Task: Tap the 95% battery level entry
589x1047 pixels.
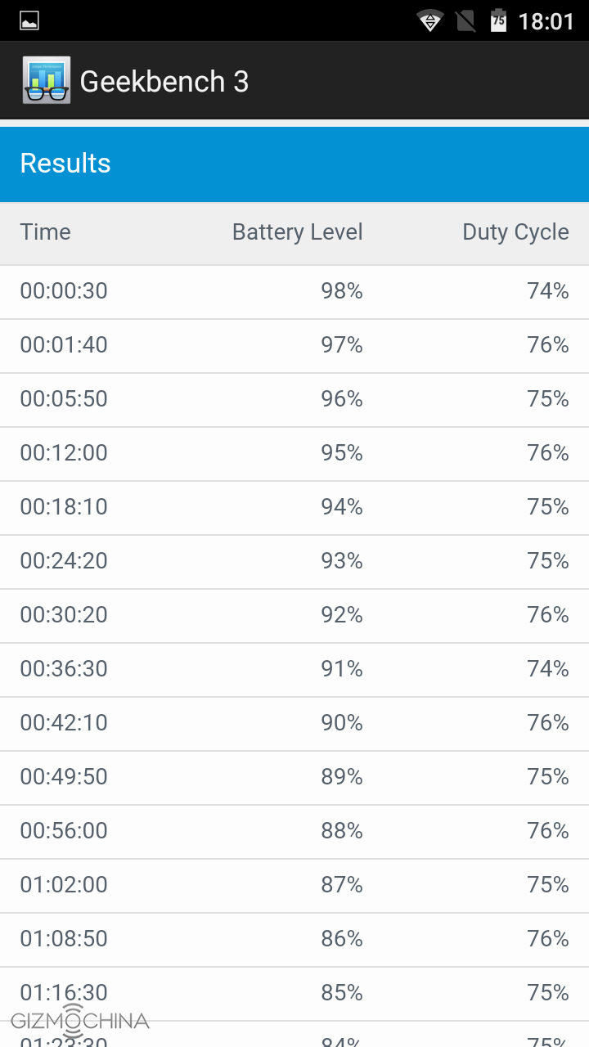Action: tap(342, 453)
